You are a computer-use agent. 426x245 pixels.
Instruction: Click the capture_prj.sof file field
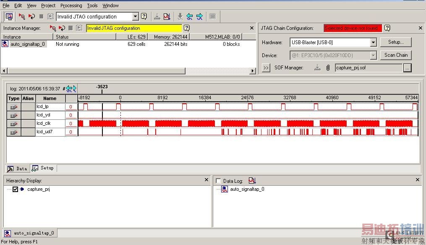[x=369, y=68]
